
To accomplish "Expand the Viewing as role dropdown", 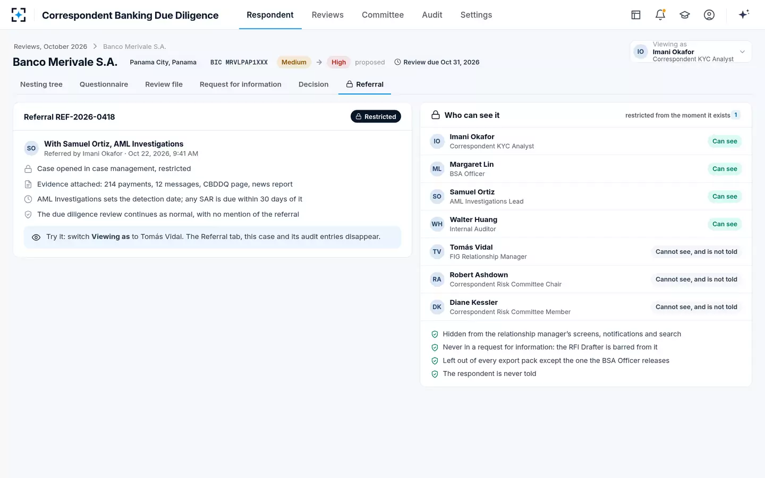I will (691, 52).
